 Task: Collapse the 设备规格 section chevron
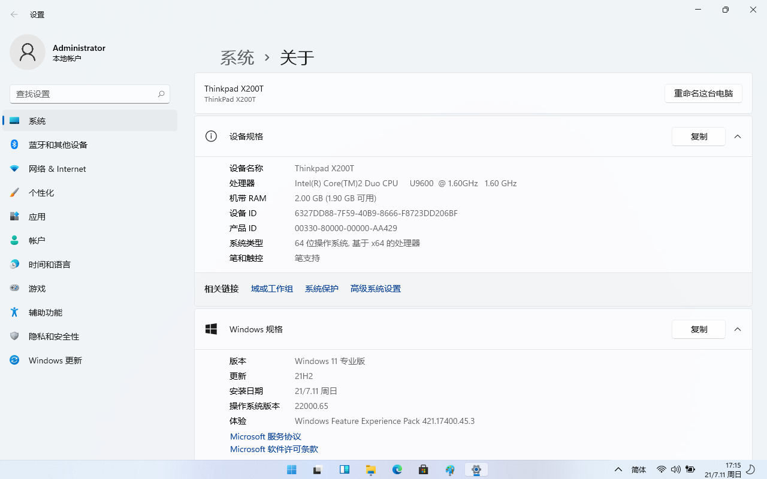738,137
